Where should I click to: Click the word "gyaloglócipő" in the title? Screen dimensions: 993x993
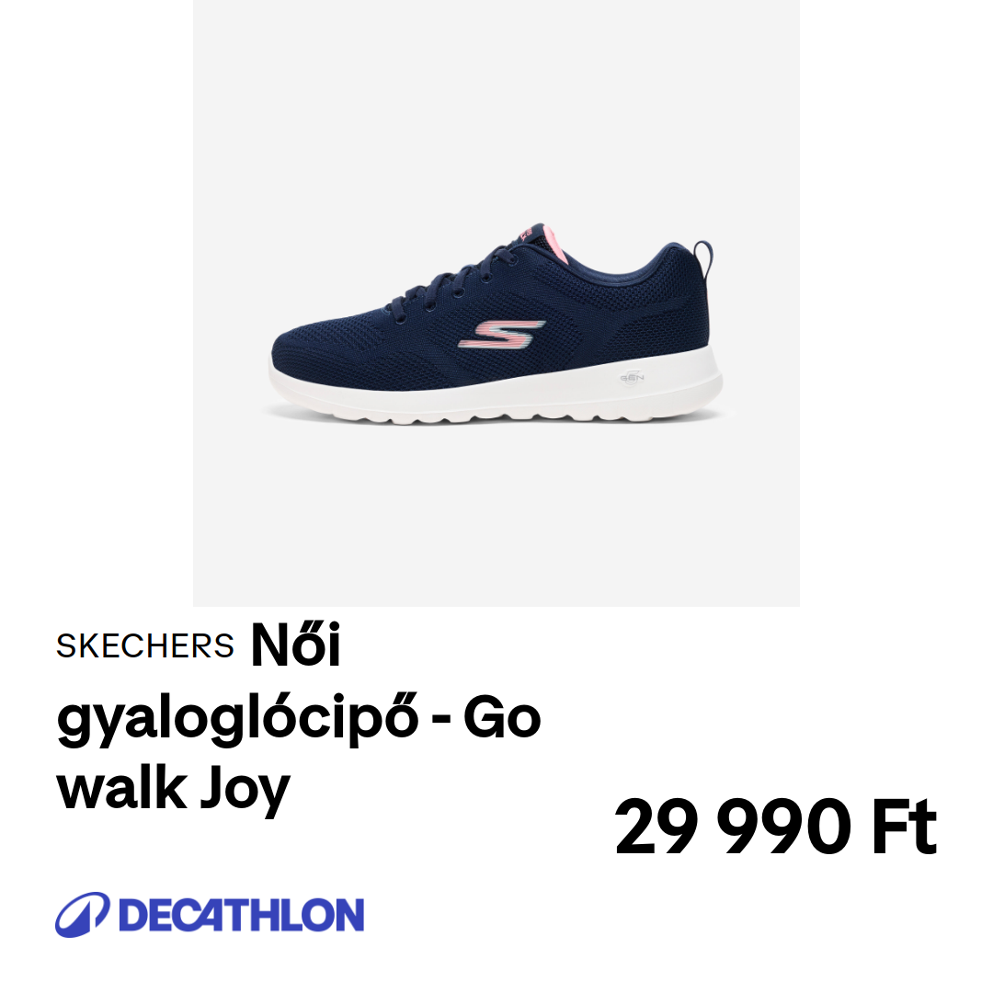238,720
